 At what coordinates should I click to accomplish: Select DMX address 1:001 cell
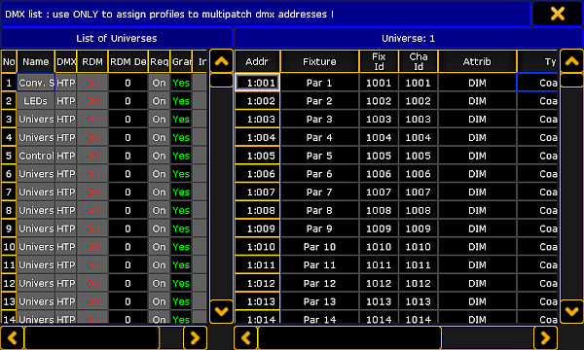[257, 83]
